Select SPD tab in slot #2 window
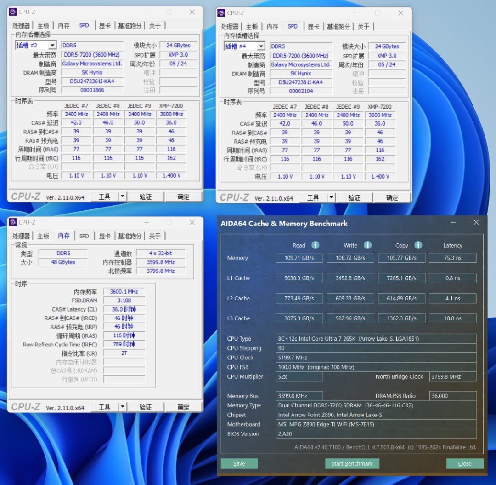The height and width of the screenshot is (485, 496). pyautogui.click(x=84, y=25)
